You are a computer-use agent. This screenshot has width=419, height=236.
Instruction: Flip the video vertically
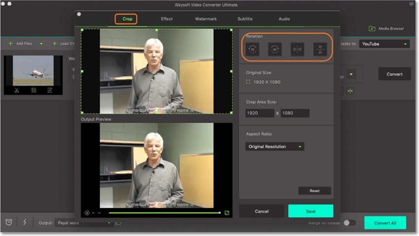coord(320,49)
